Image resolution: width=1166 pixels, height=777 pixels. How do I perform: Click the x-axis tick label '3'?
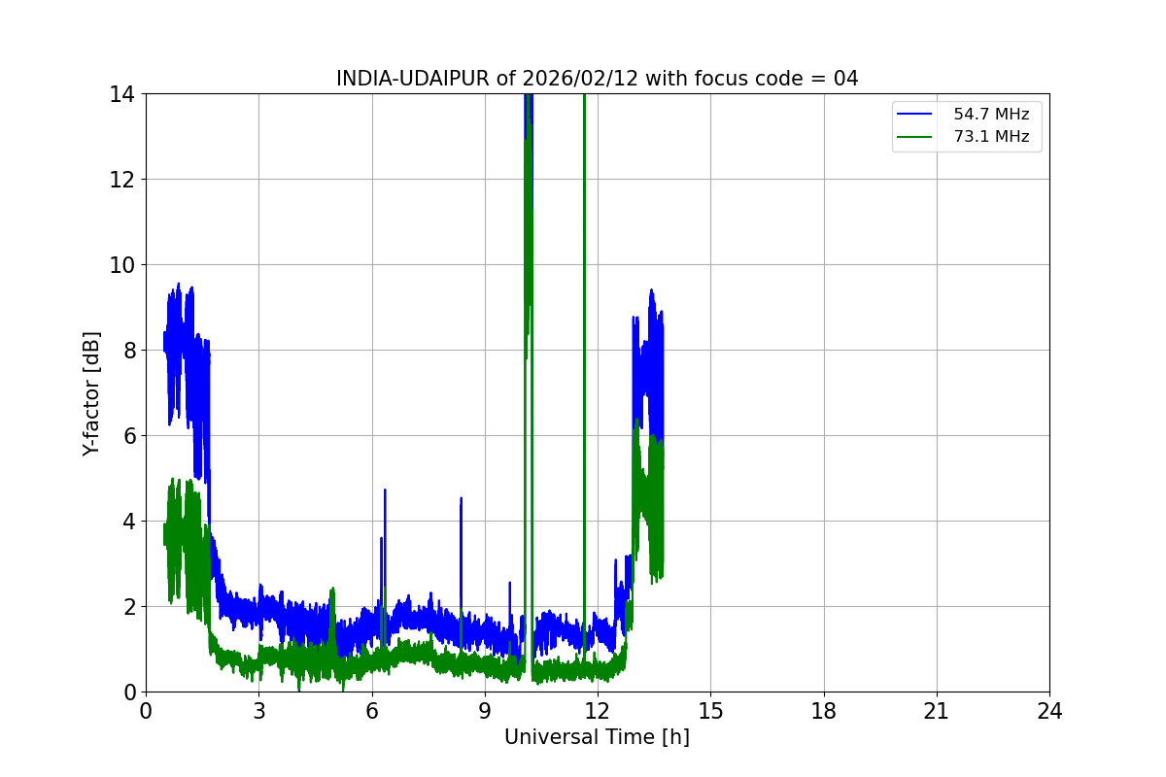click(258, 711)
